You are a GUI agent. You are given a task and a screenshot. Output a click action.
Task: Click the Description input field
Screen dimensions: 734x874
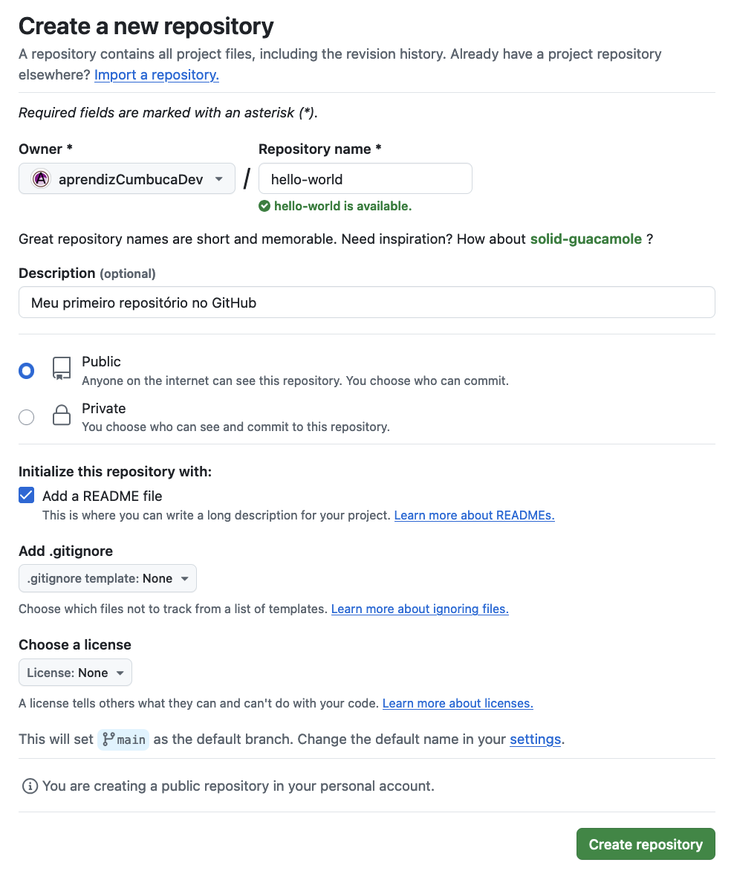point(366,302)
